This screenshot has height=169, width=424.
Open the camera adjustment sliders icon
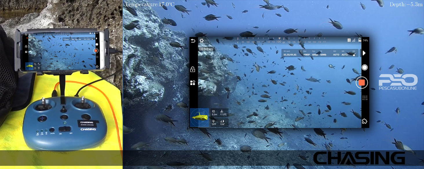coord(365,98)
